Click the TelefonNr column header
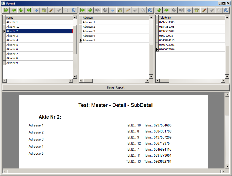 coord(191,18)
